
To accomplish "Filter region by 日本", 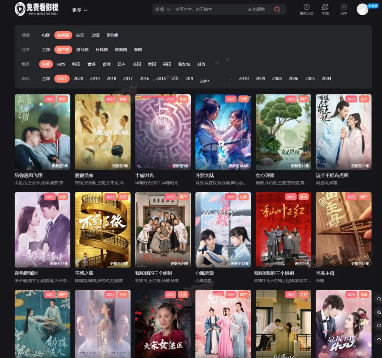I will [x=122, y=64].
